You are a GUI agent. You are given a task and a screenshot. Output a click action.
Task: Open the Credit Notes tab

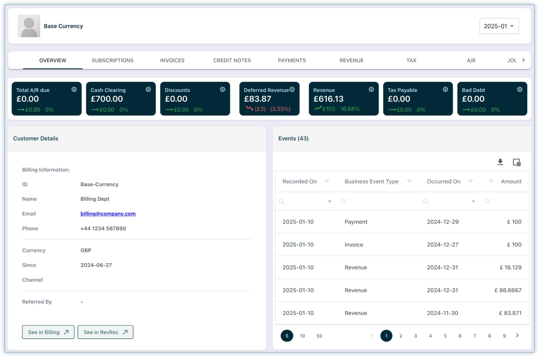[232, 60]
